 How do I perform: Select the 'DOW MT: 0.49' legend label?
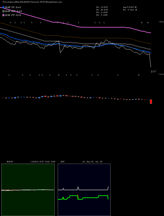click(13, 11)
